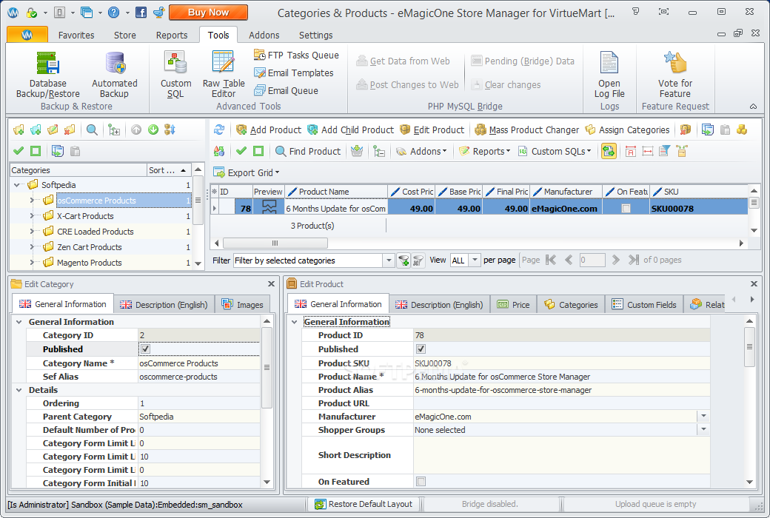Open the Store ribbon tab
The width and height of the screenshot is (770, 518).
coord(124,35)
